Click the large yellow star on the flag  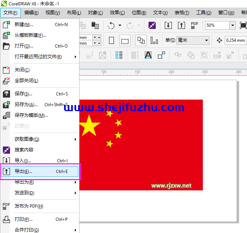click(x=89, y=126)
